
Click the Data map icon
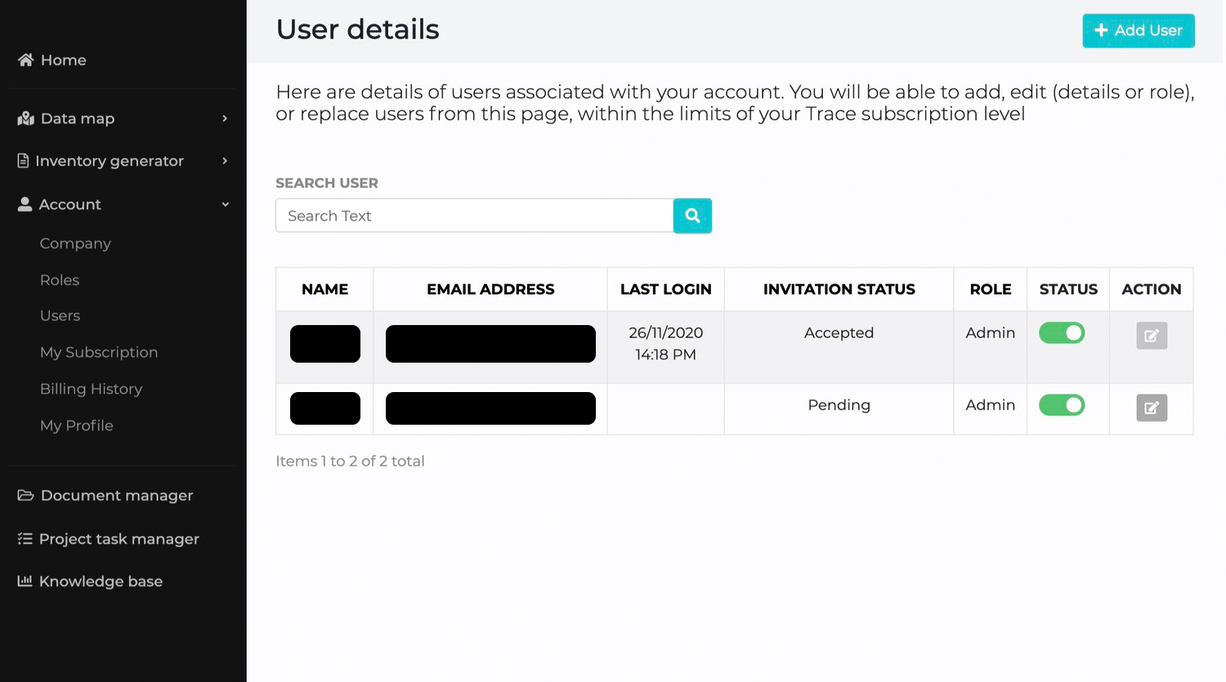tap(25, 118)
